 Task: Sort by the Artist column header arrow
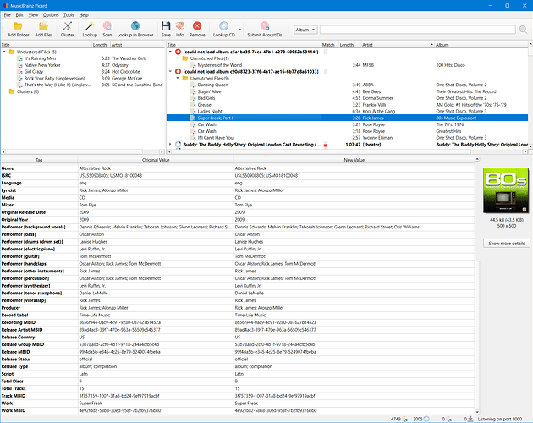[x=431, y=45]
